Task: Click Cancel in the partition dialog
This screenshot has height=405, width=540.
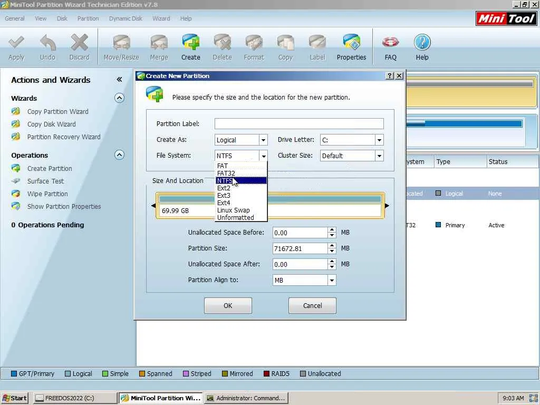Action: [x=312, y=305]
